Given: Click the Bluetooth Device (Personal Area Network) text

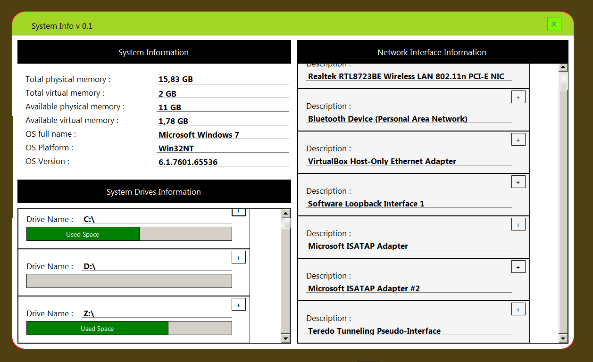Looking at the screenshot, I should tap(388, 118).
